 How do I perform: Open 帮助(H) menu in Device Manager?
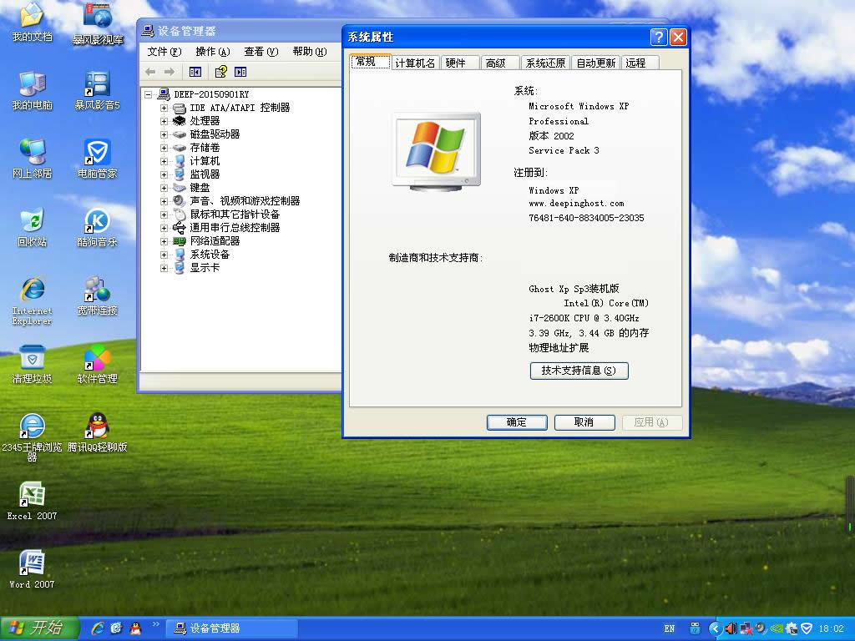309,52
